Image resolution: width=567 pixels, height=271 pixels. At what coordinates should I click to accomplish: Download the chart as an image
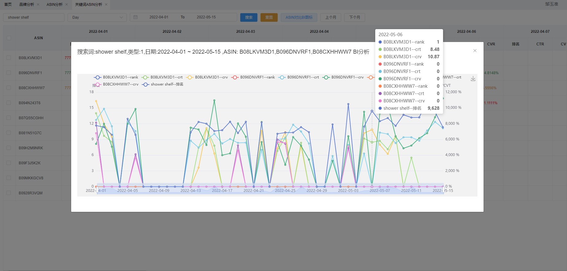click(x=473, y=79)
